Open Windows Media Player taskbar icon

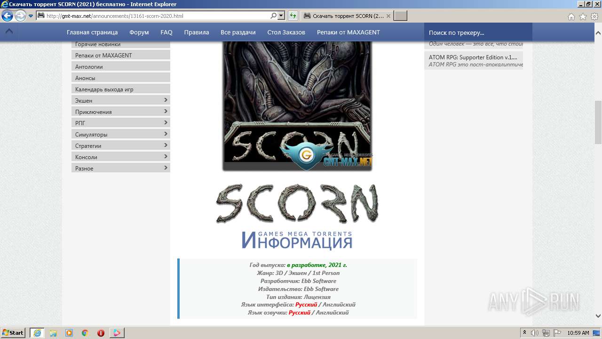[69, 333]
